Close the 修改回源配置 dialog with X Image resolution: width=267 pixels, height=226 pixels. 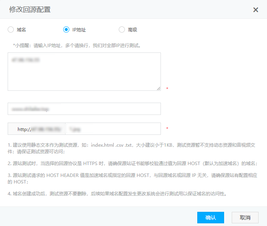(256, 10)
